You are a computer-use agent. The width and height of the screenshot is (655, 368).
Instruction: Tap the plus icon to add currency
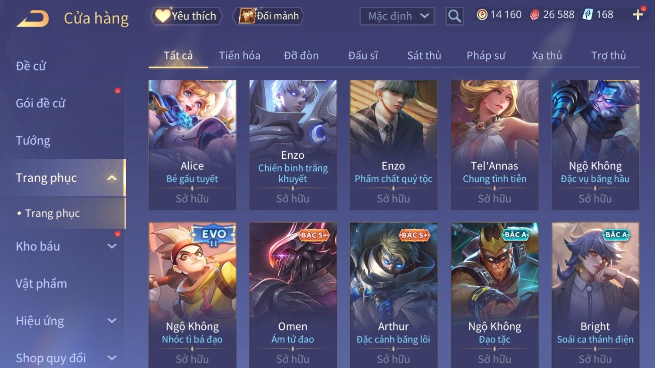click(x=638, y=15)
